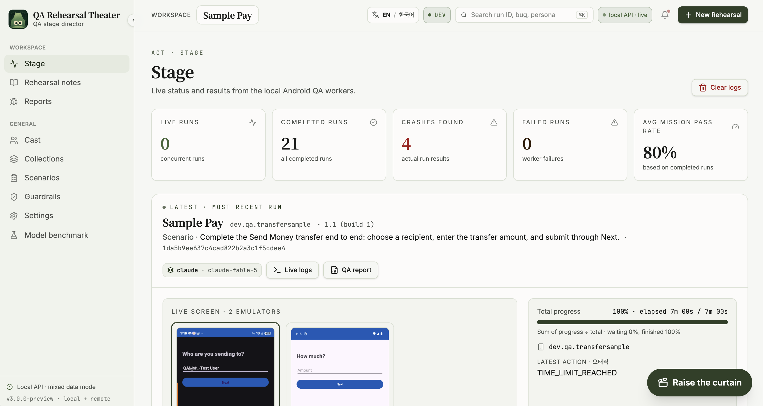Click the Completed Runs checkmark icon
763x406 pixels.
(373, 122)
